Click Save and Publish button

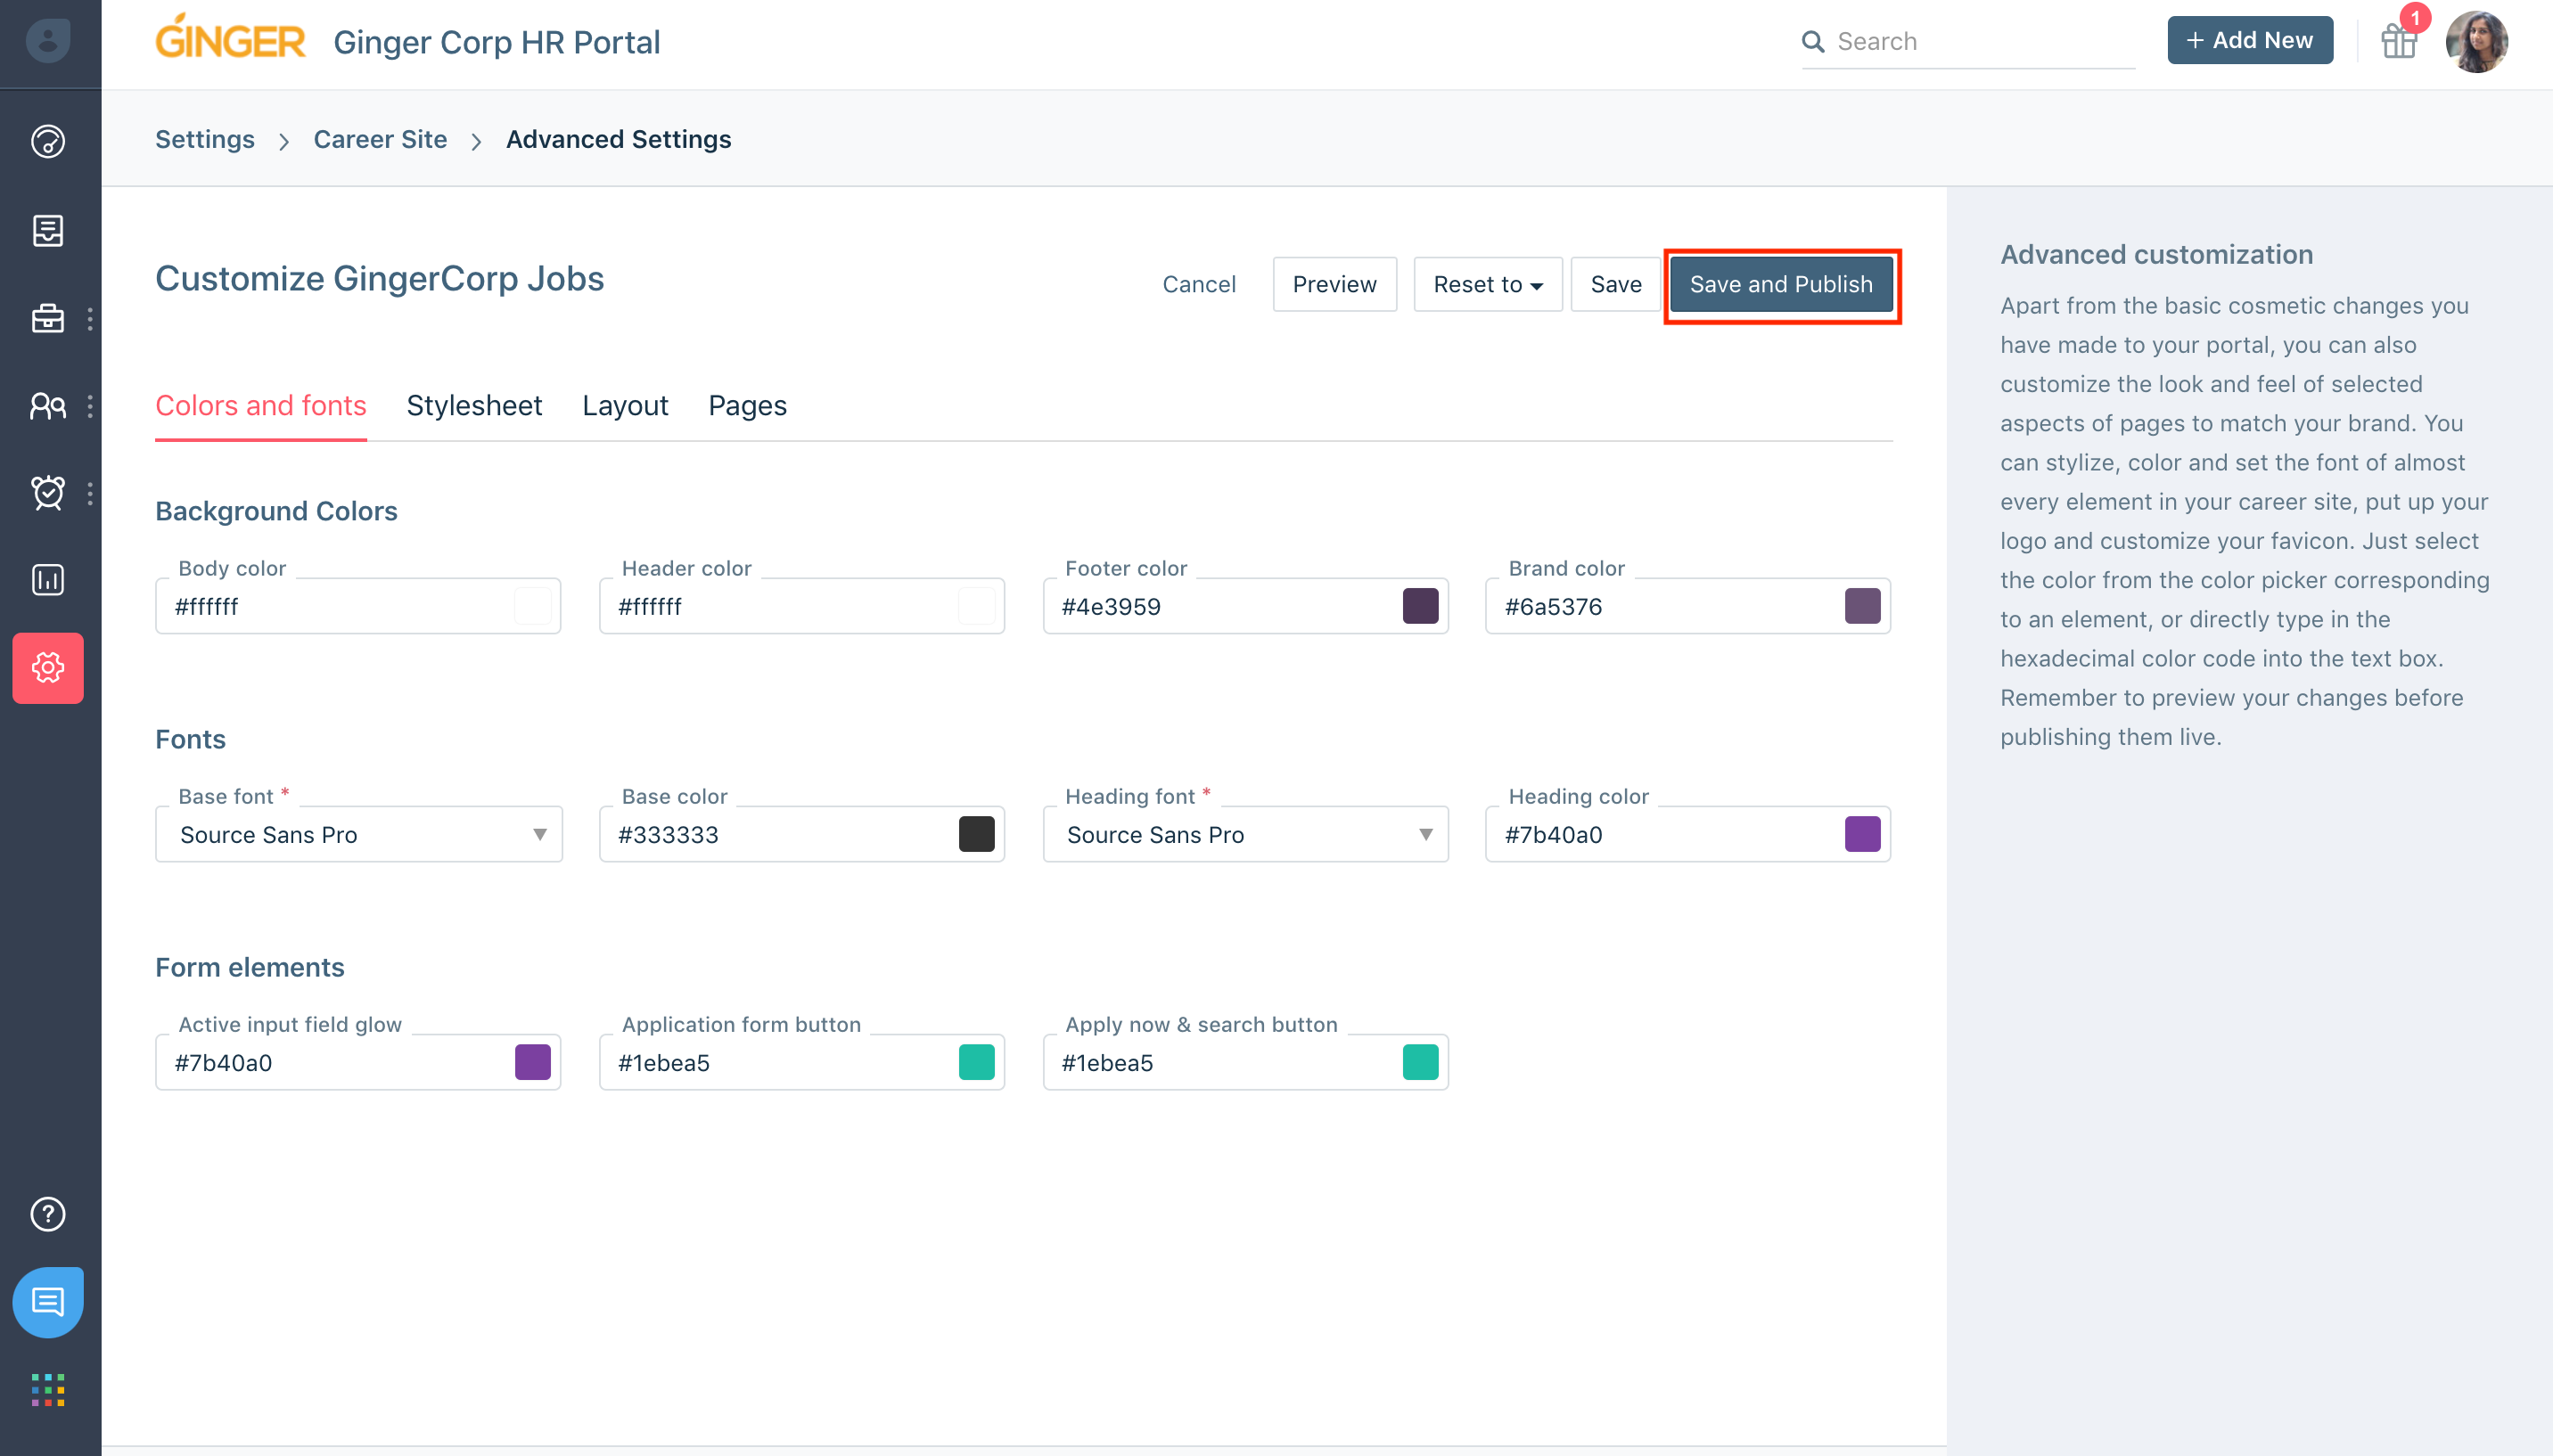pyautogui.click(x=1781, y=284)
